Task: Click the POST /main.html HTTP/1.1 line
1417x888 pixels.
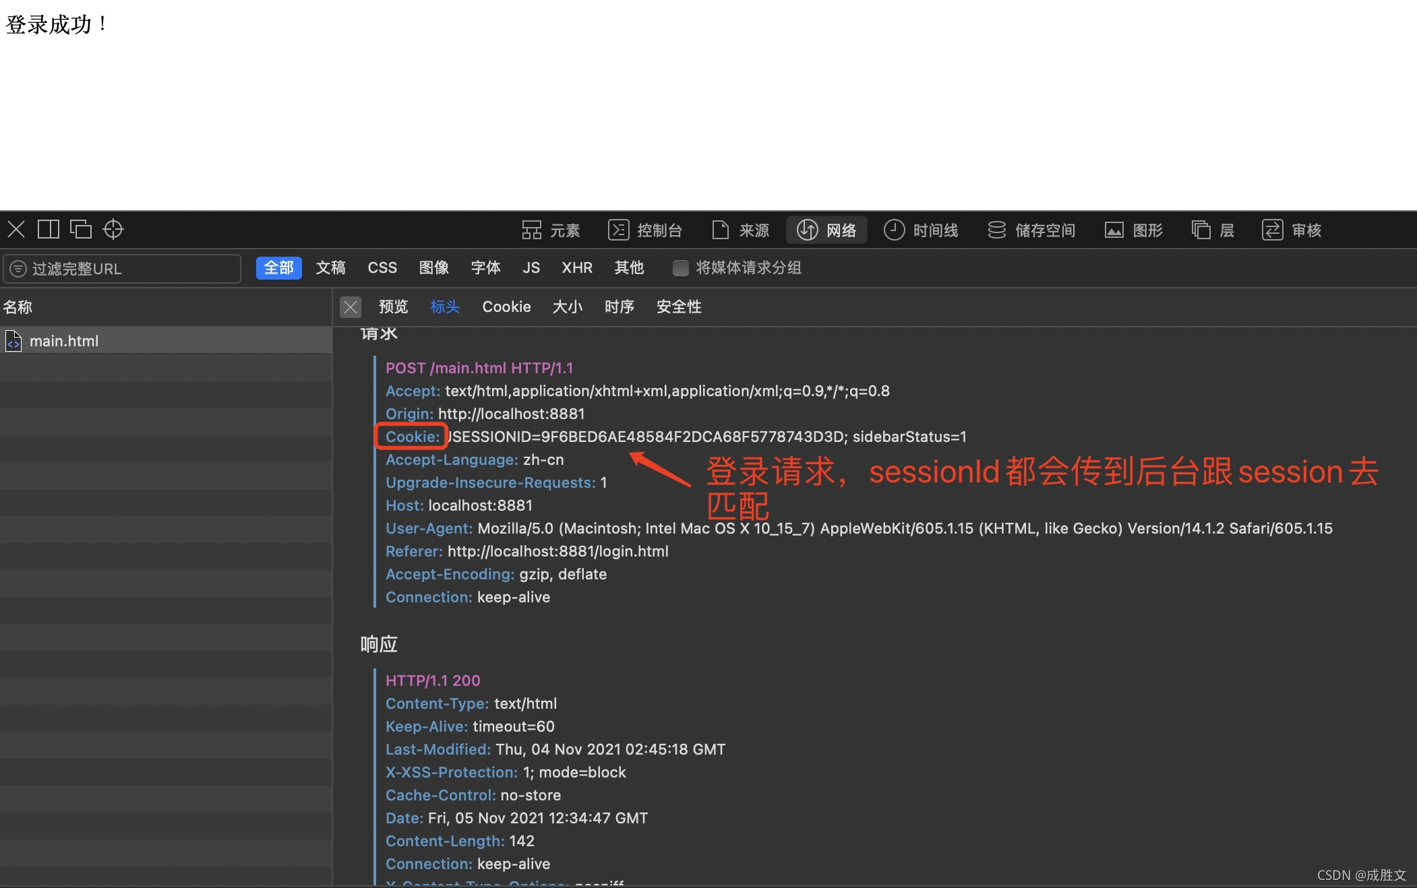Action: 479,369
